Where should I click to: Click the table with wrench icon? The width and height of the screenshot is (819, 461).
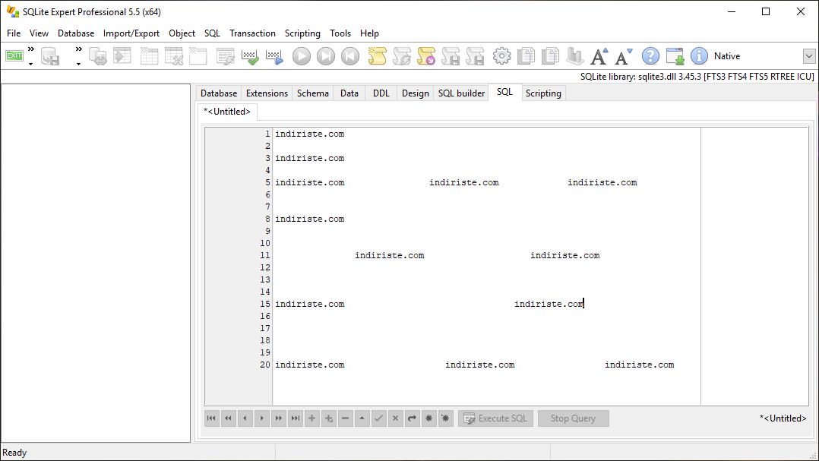173,56
